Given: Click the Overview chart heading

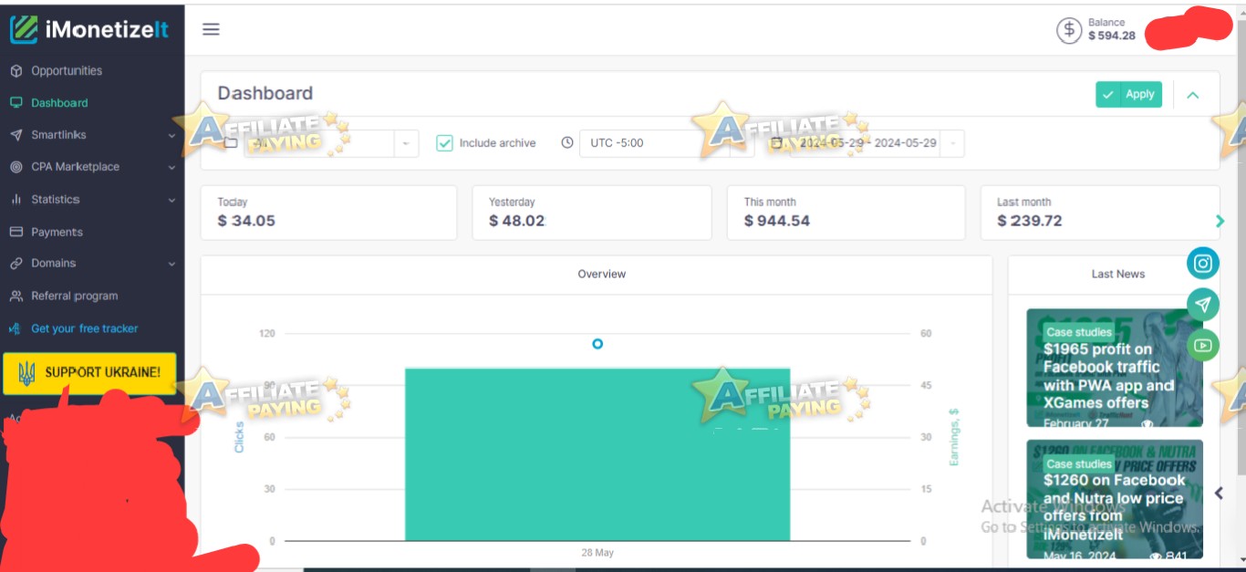Looking at the screenshot, I should 601,274.
